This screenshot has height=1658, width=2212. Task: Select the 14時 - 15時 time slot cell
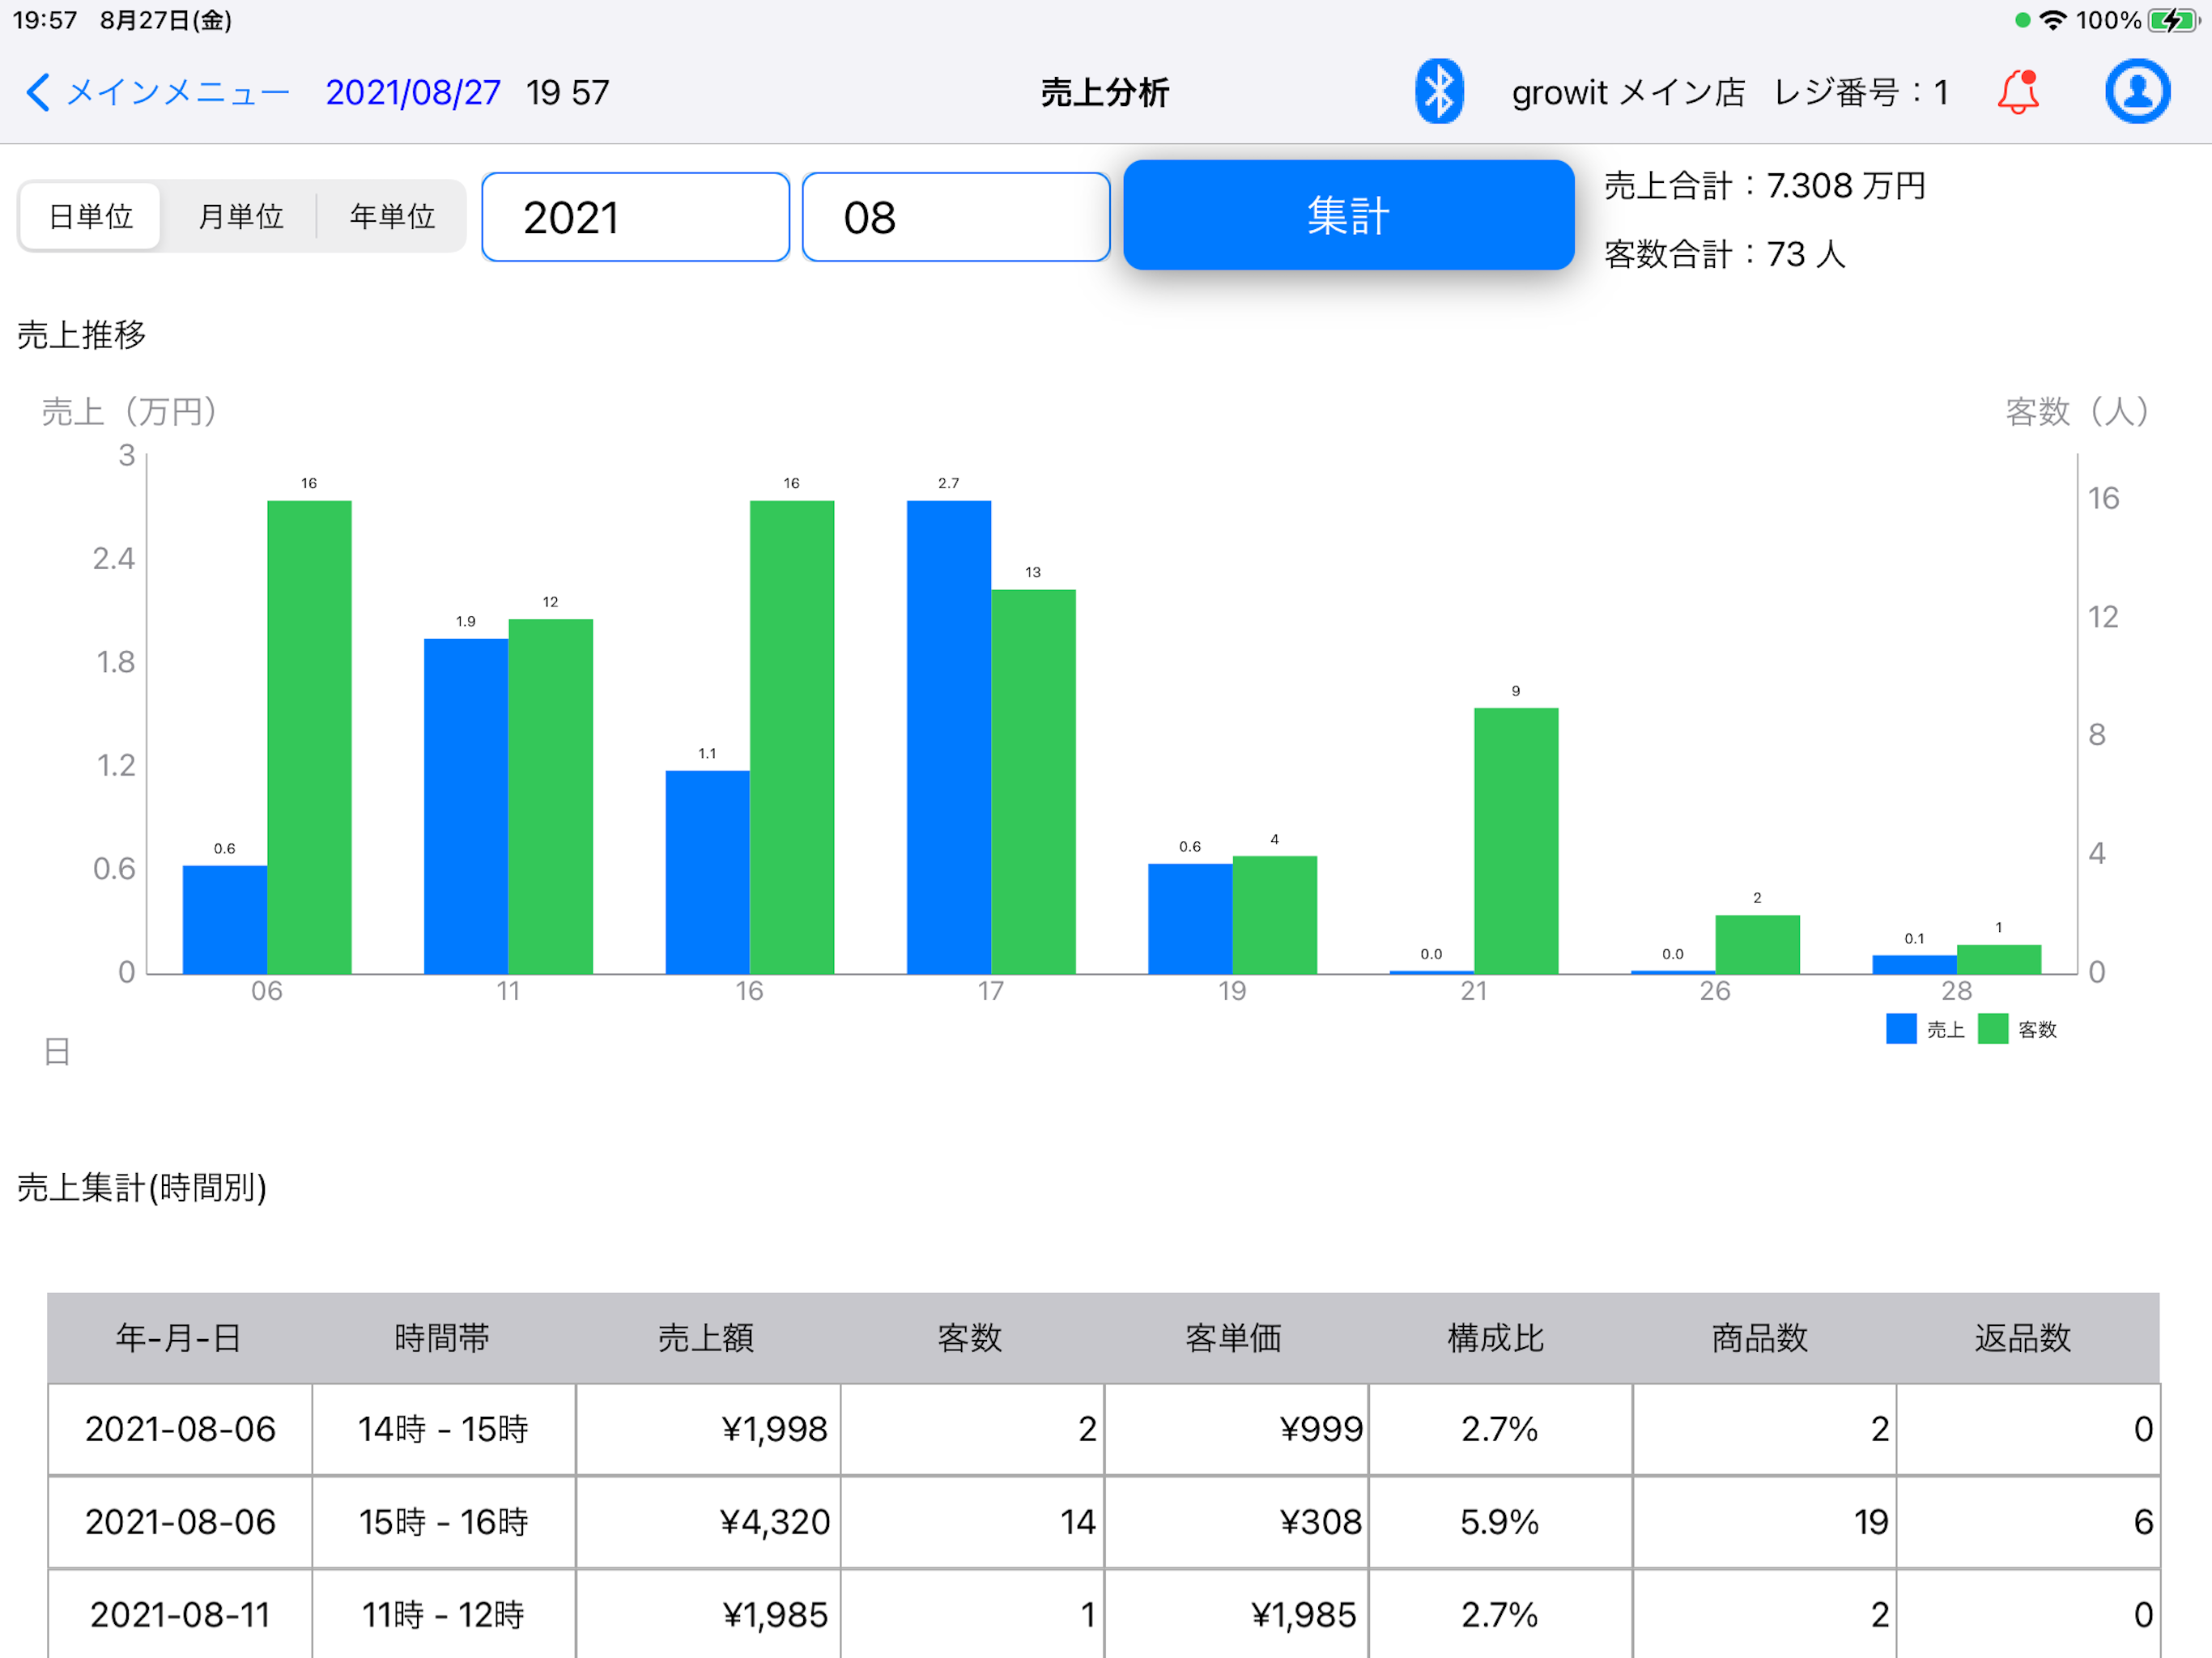pos(443,1429)
